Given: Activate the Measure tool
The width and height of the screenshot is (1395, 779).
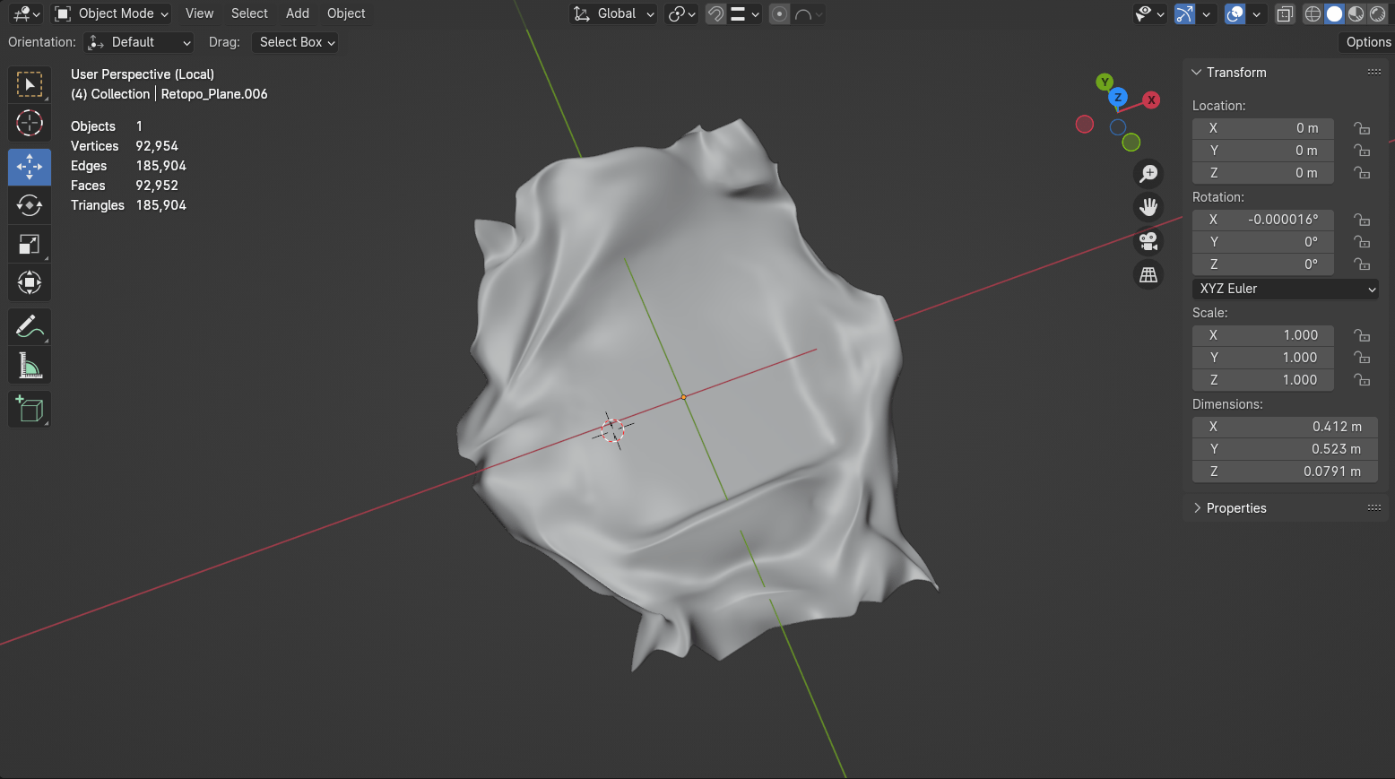Looking at the screenshot, I should pos(30,364).
